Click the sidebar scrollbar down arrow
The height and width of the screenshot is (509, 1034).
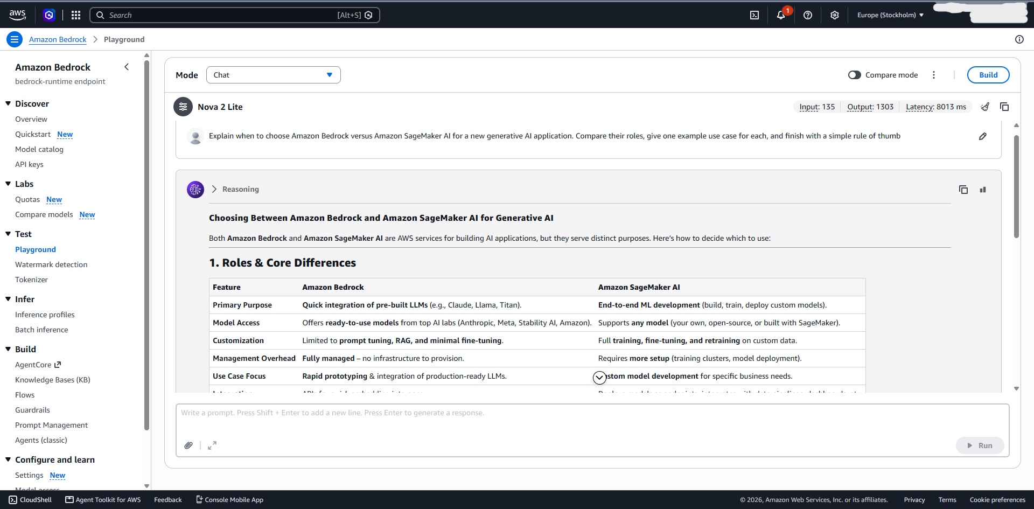pos(146,486)
